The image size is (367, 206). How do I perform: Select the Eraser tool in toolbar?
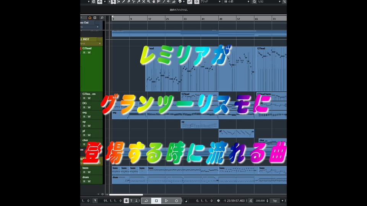coord(128,2)
